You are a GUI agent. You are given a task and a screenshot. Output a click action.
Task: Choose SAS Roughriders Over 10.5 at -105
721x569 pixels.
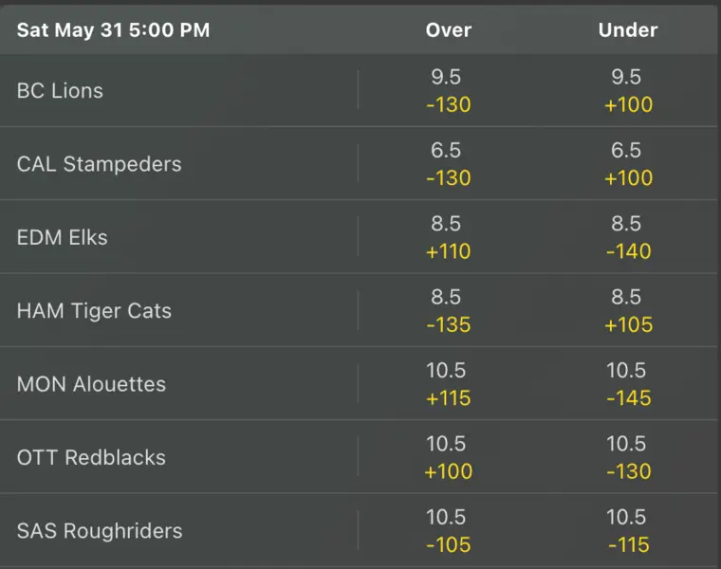[x=448, y=531]
